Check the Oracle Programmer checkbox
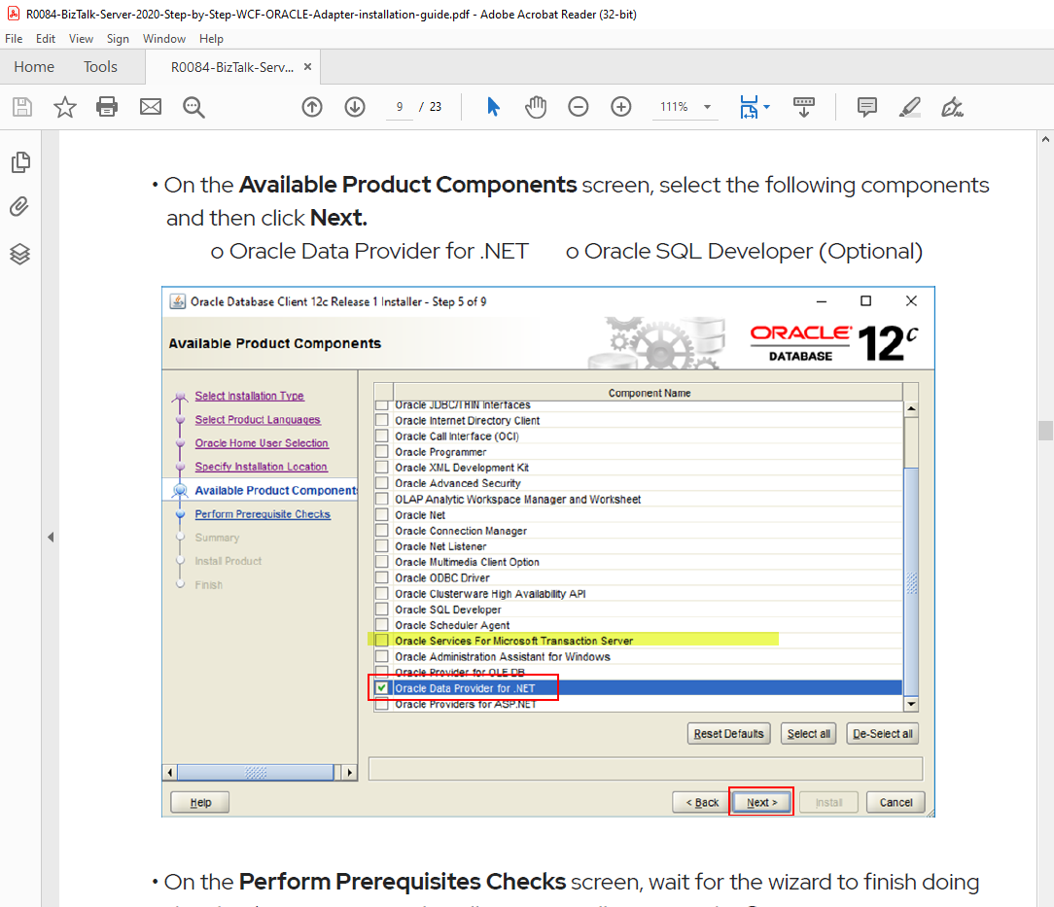The image size is (1054, 907). point(382,451)
